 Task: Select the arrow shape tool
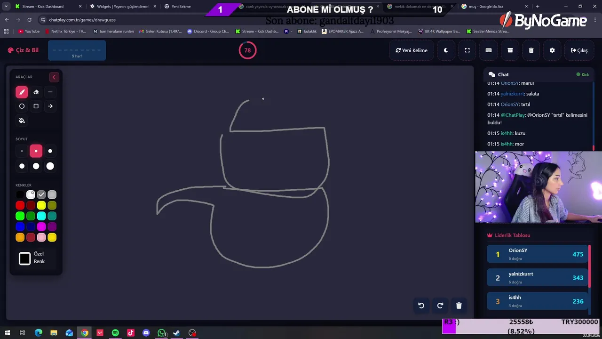50,106
